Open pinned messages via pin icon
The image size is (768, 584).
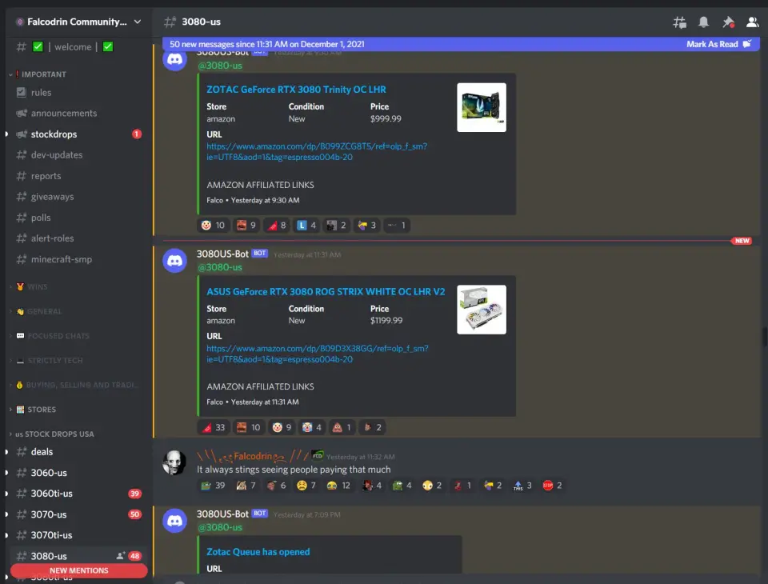pyautogui.click(x=727, y=22)
